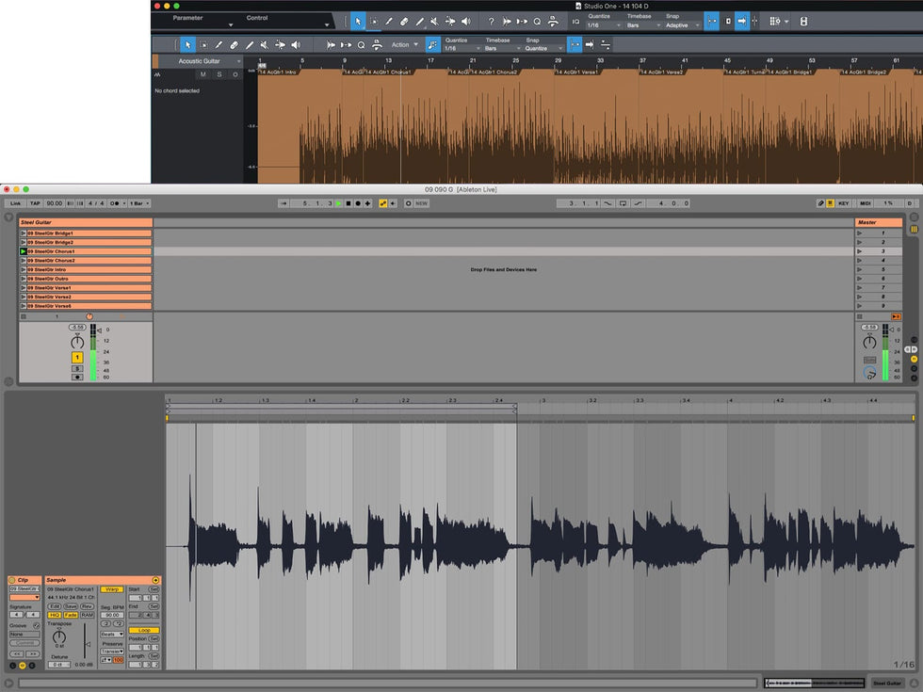Click the Transpose knob in Sample panel

click(x=59, y=638)
